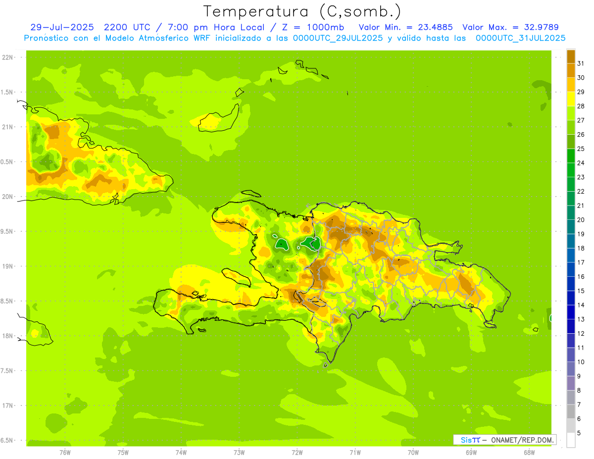Image resolution: width=594 pixels, height=459 pixels.
Task: Click the 18N latitude label
Action: click(8, 336)
